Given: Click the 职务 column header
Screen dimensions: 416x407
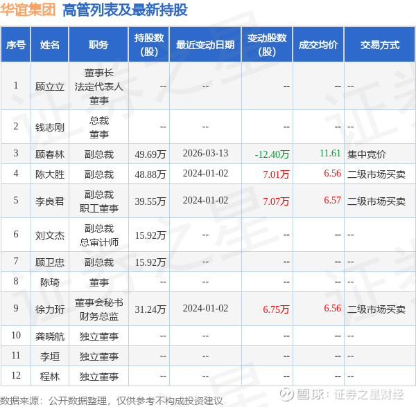Looking at the screenshot, I should 98,45.
